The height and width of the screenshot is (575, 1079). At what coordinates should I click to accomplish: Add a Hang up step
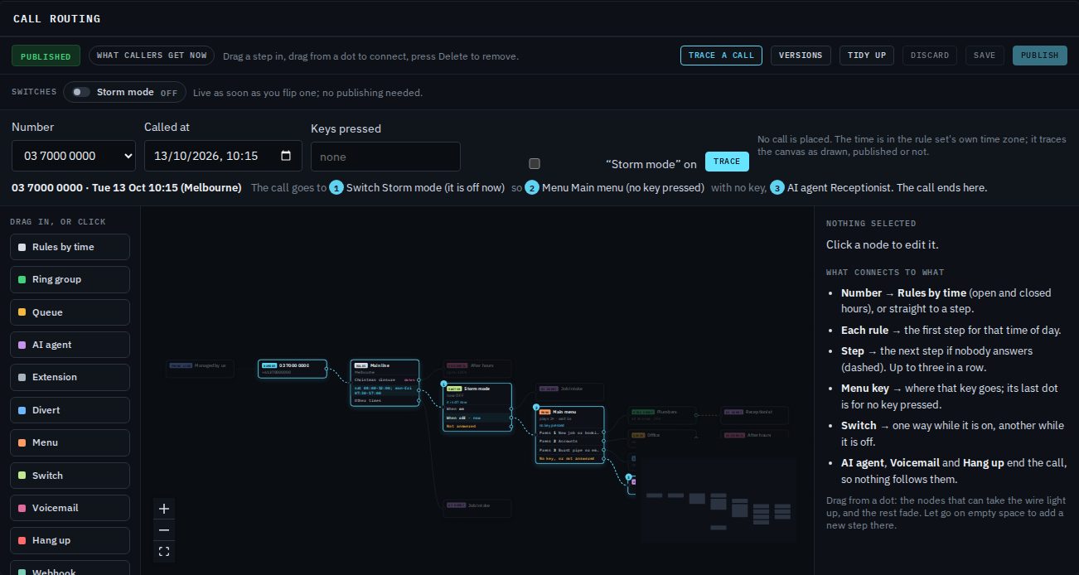click(70, 540)
